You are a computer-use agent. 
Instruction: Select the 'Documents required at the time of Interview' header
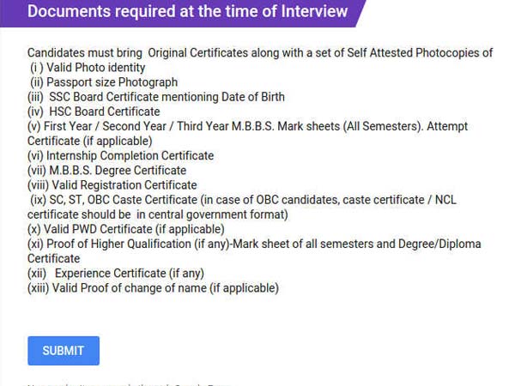click(x=187, y=11)
